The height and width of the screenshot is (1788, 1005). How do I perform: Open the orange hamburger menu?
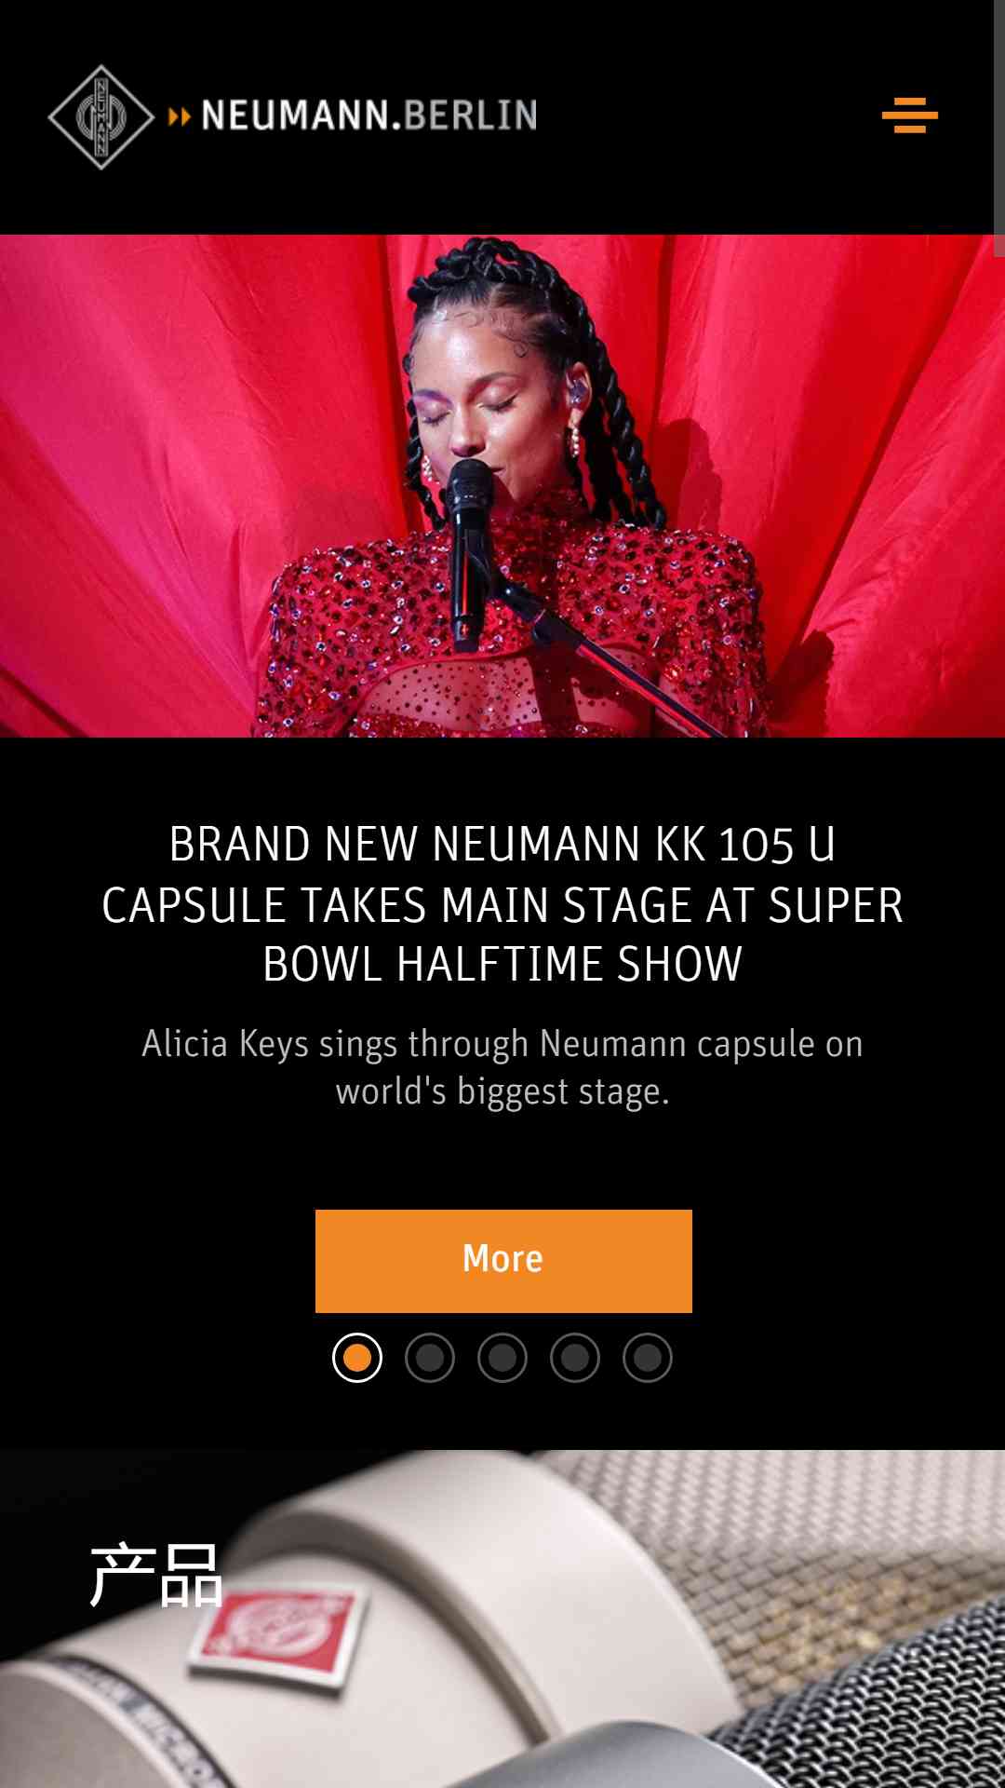click(x=909, y=115)
